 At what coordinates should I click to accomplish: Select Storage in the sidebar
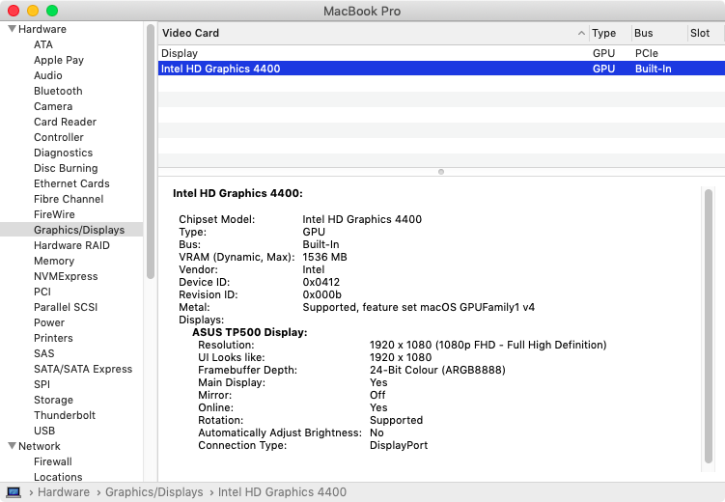[x=53, y=400]
